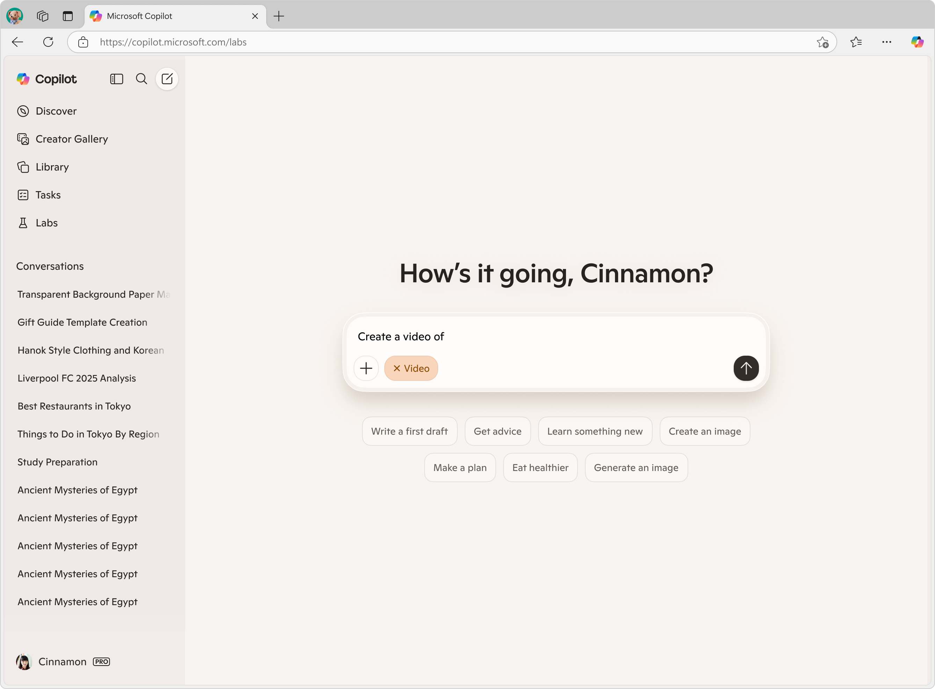Screen dimensions: 935x689
Task: Remove the Video mode chip
Action: tap(397, 368)
